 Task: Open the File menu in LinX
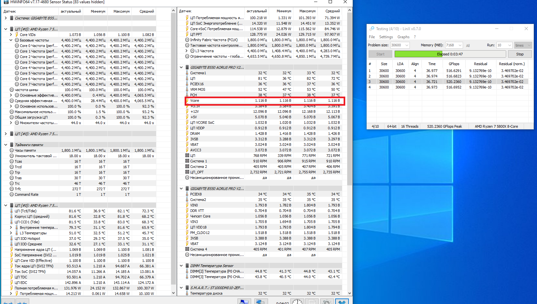[x=372, y=37]
